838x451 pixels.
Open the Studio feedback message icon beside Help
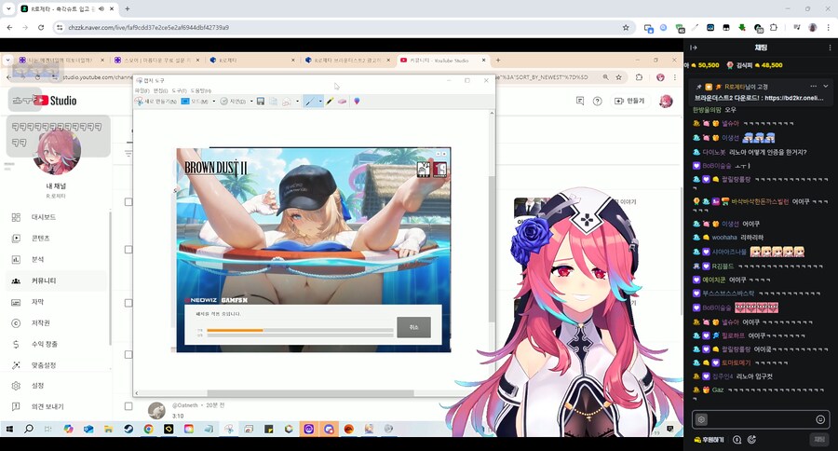(580, 101)
